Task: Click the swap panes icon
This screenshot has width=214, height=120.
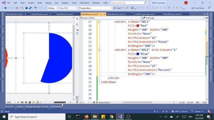Action: [77, 24]
